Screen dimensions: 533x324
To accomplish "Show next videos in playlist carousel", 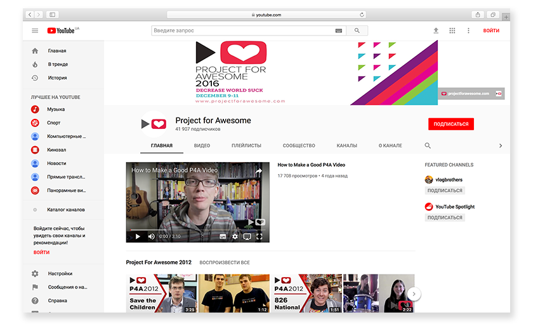I will (414, 294).
